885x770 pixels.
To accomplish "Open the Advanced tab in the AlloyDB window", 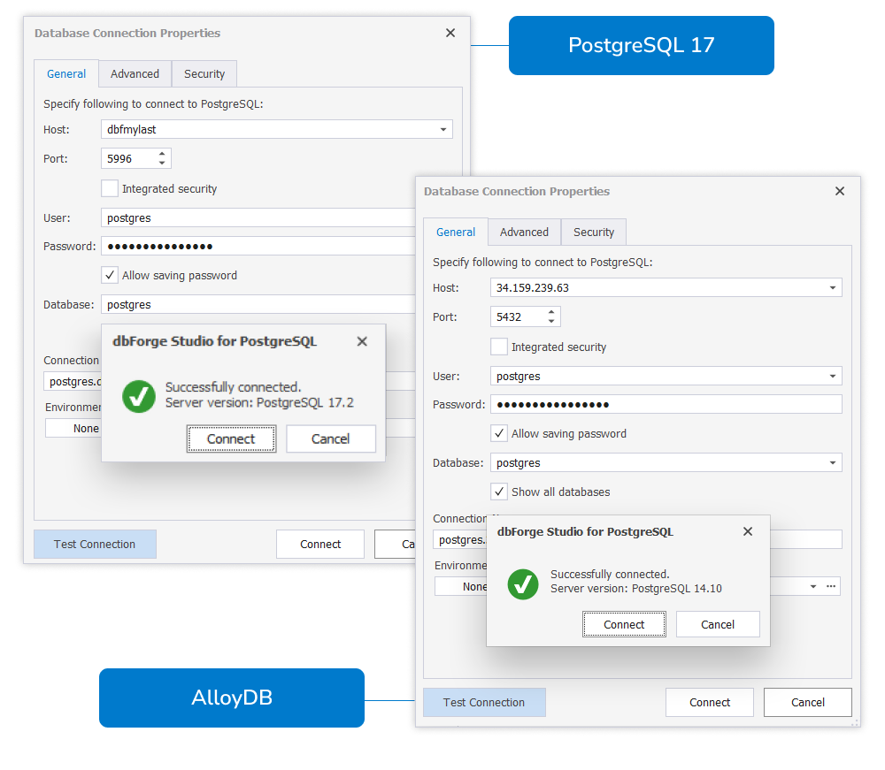I will [524, 233].
